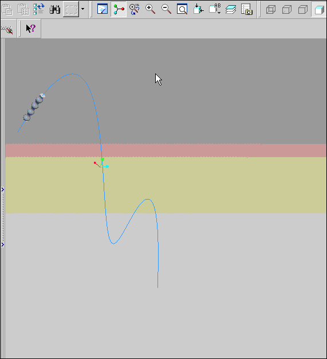Click the Paste Special clipboard icon
The width and height of the screenshot is (327, 359).
(x=23, y=9)
